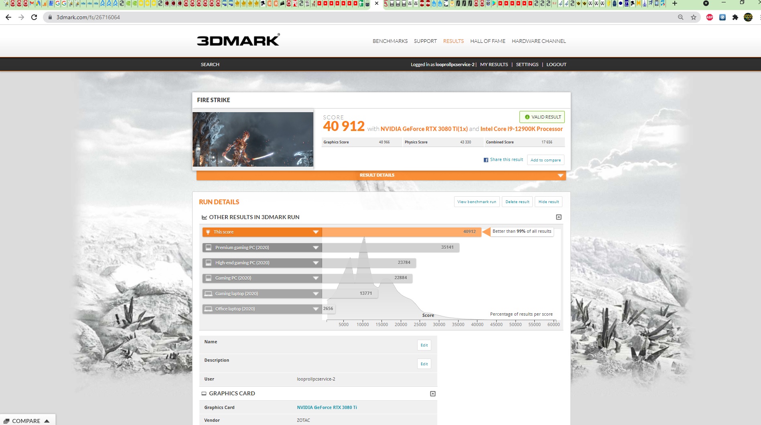Click NVIDIA GeForce RTX 3080 Ti(1x) in score header
Image resolution: width=761 pixels, height=425 pixels.
tap(424, 129)
